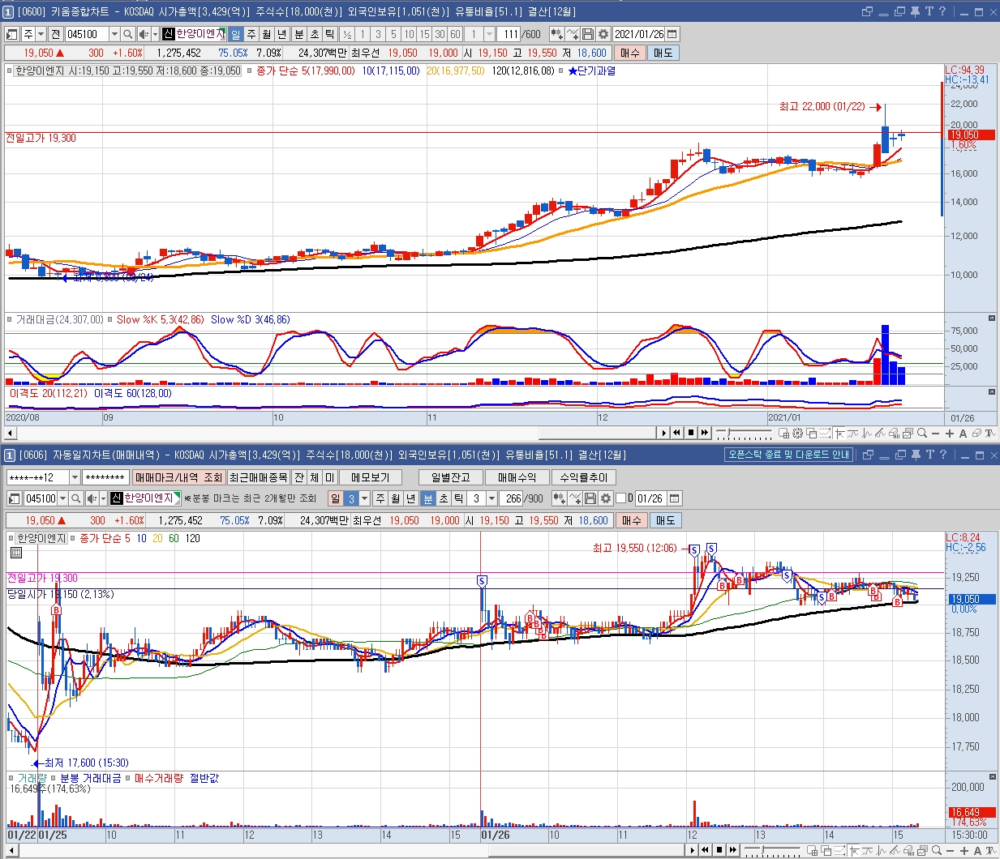Image resolution: width=1000 pixels, height=859 pixels.
Task: Click the stock search magnifier in bottom chart toolbar
Action: [75, 498]
